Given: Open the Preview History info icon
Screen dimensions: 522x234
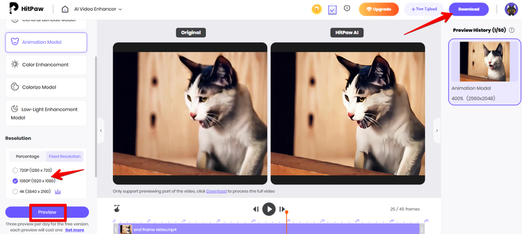Looking at the screenshot, I should (x=512, y=31).
